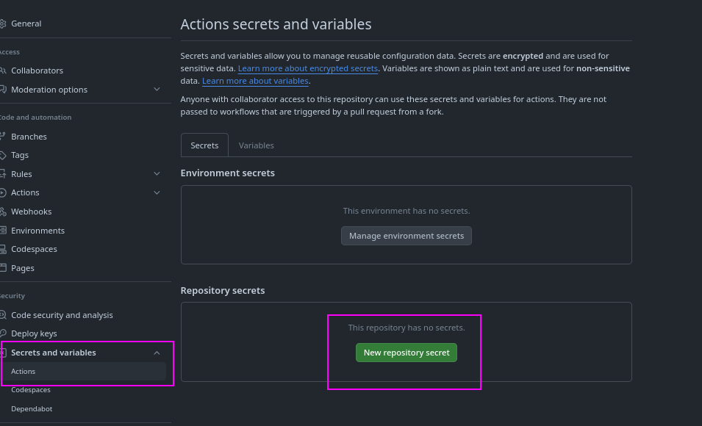The width and height of the screenshot is (702, 426).
Task: Open Learn more about encrypted secrets link
Action: pos(308,68)
